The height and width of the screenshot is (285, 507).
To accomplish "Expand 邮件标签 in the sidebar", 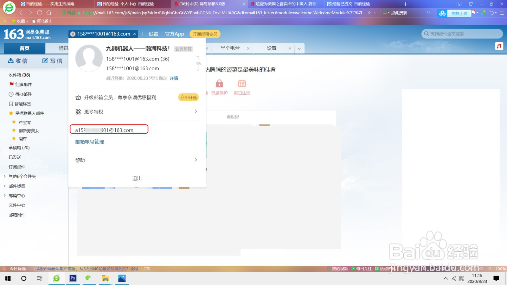I will [x=4, y=186].
